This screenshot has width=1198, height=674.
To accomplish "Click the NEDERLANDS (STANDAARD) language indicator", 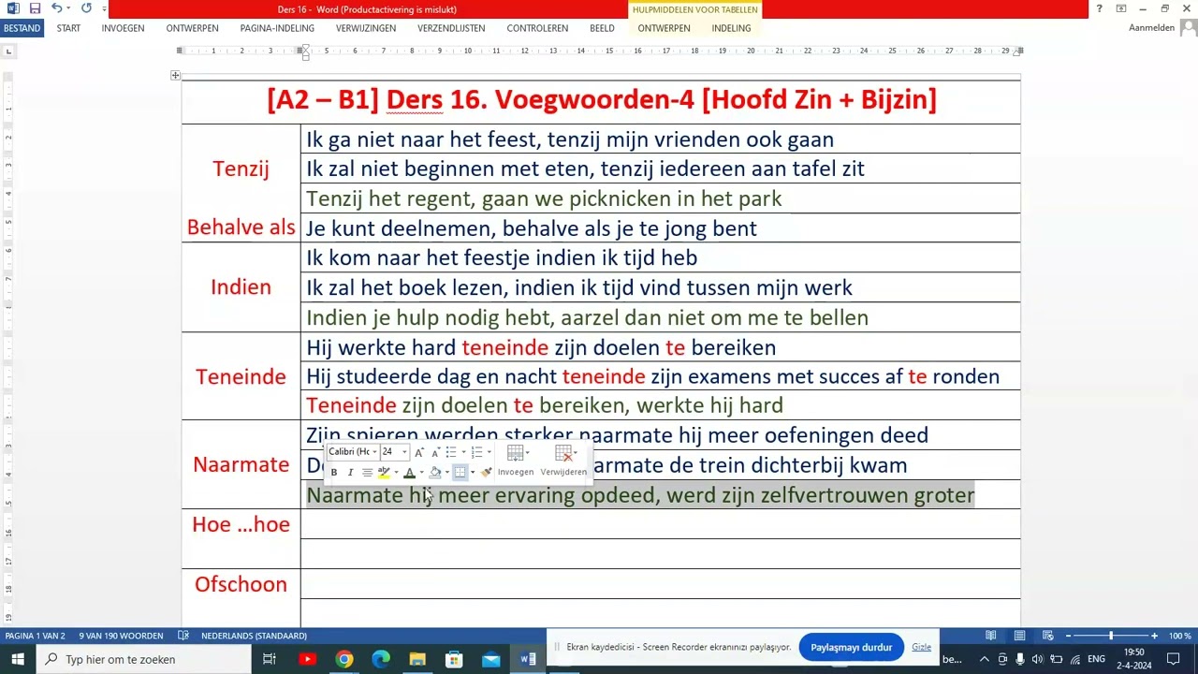I will (254, 636).
